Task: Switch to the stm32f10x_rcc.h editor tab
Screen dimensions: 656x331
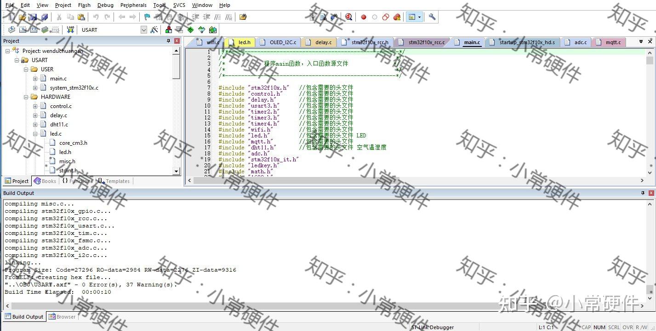Action: pyautogui.click(x=365, y=42)
